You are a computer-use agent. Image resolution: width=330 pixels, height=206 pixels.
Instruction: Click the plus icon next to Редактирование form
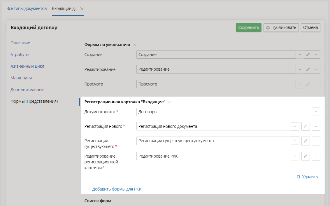pyautogui.click(x=316, y=69)
